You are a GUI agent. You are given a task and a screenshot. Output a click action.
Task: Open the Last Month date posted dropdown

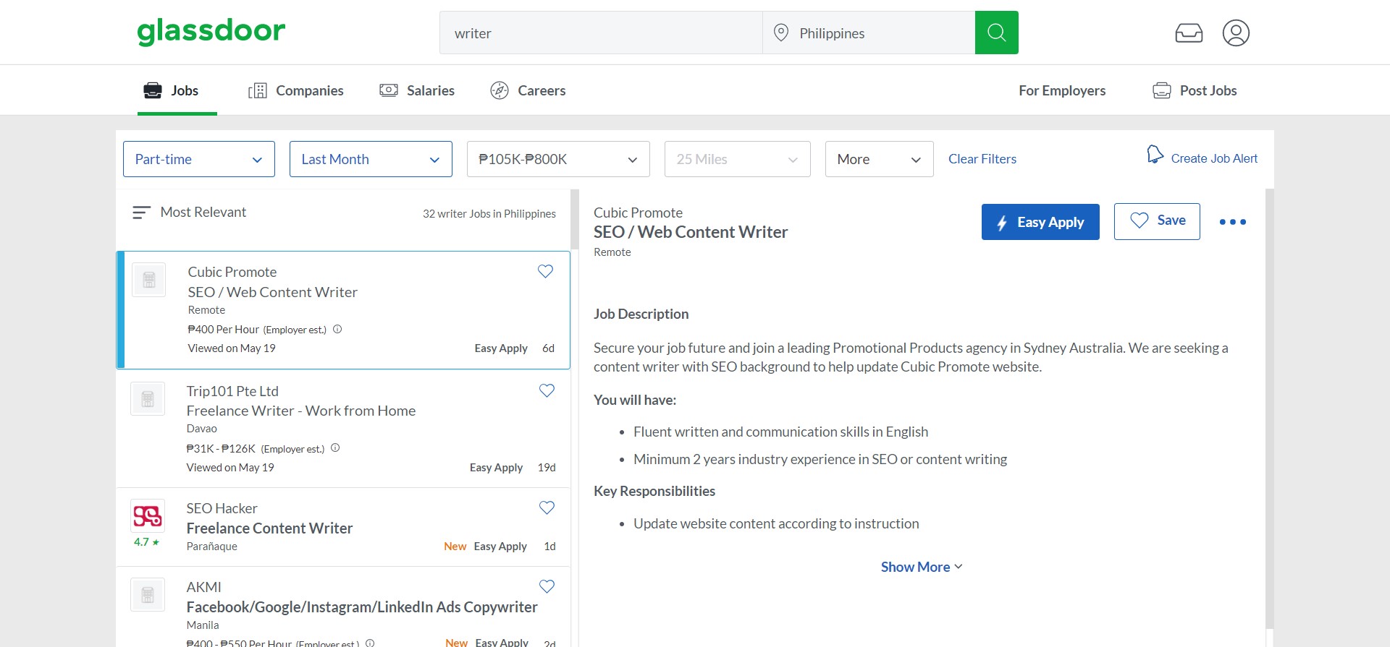point(371,159)
